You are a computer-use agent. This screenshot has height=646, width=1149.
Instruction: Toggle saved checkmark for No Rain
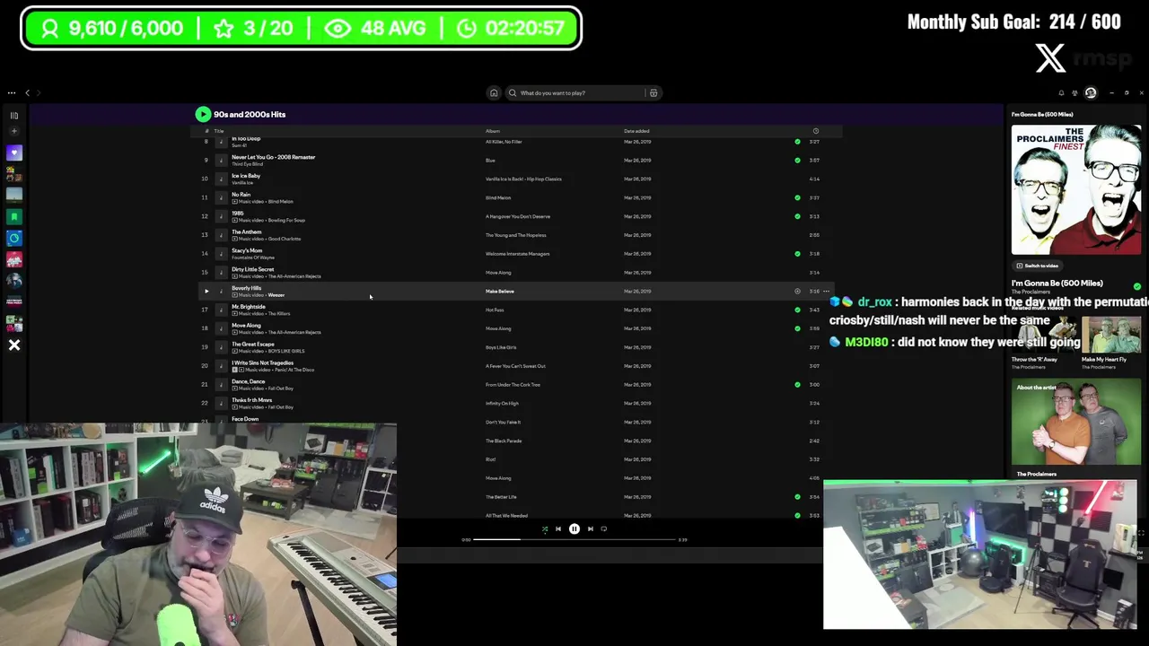797,197
